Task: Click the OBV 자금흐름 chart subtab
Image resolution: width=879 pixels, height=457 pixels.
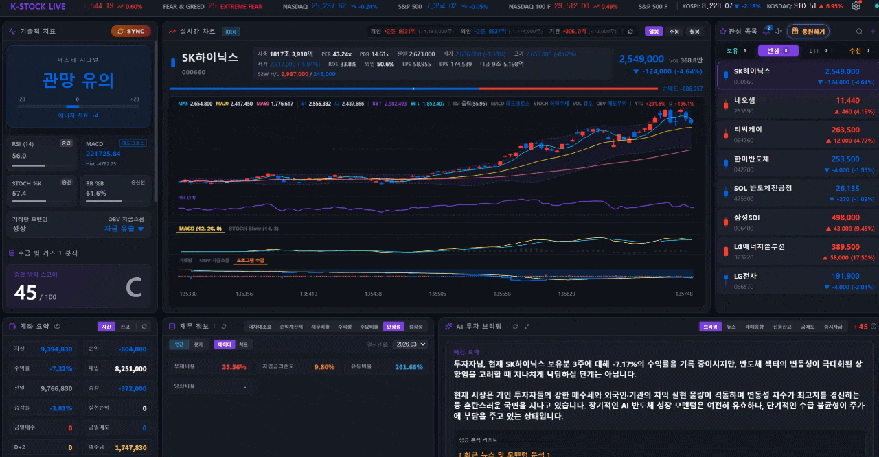Action: (x=214, y=261)
